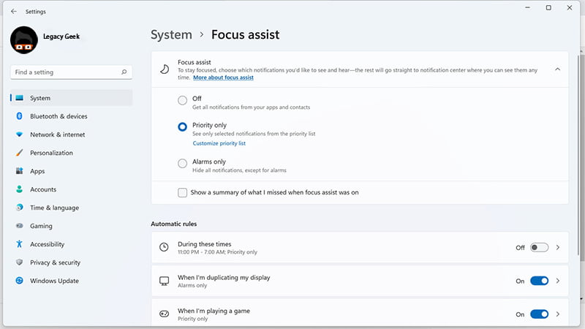Click the Time & language globe icon
Screen dimensions: 585x329
(x=20, y=208)
